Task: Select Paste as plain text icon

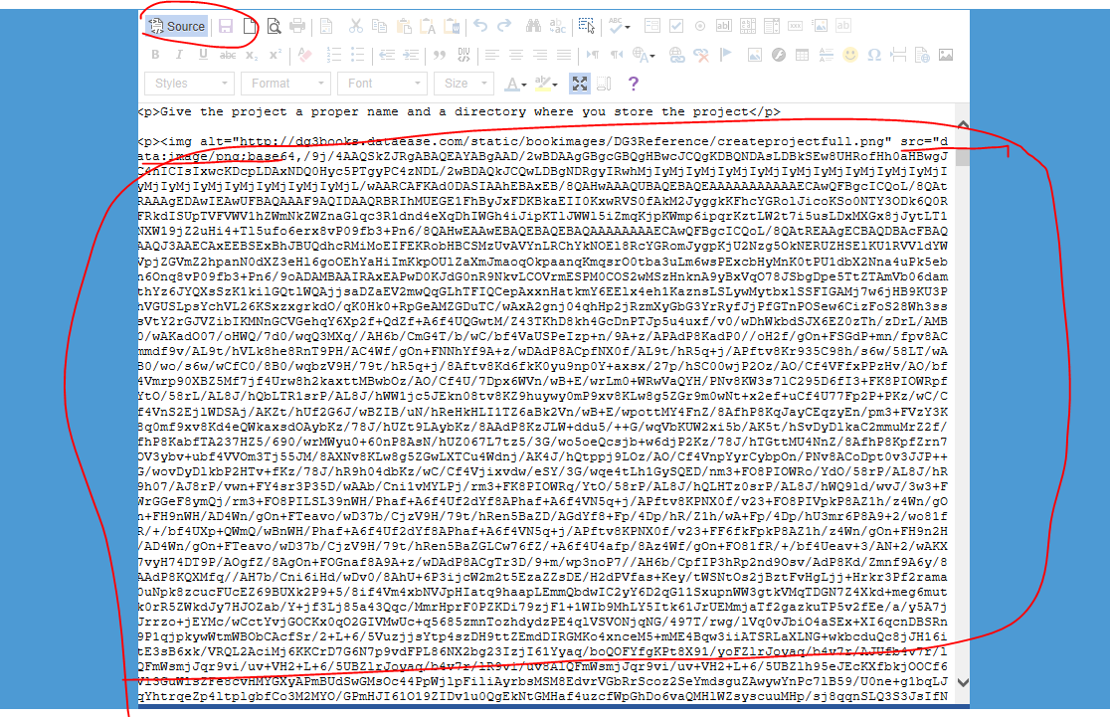Action: 428,26
